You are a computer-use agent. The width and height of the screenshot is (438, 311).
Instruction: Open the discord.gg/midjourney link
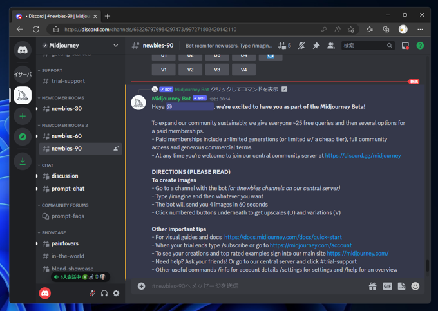point(363,156)
